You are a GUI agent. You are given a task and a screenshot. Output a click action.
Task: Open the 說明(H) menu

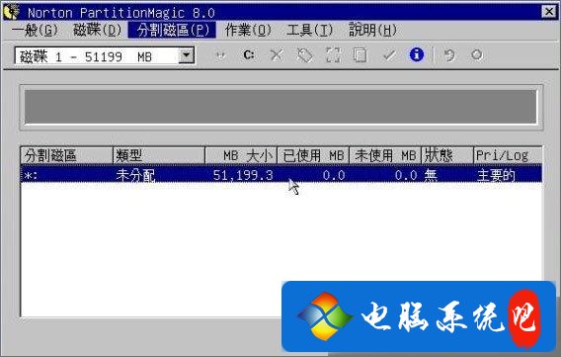372,30
